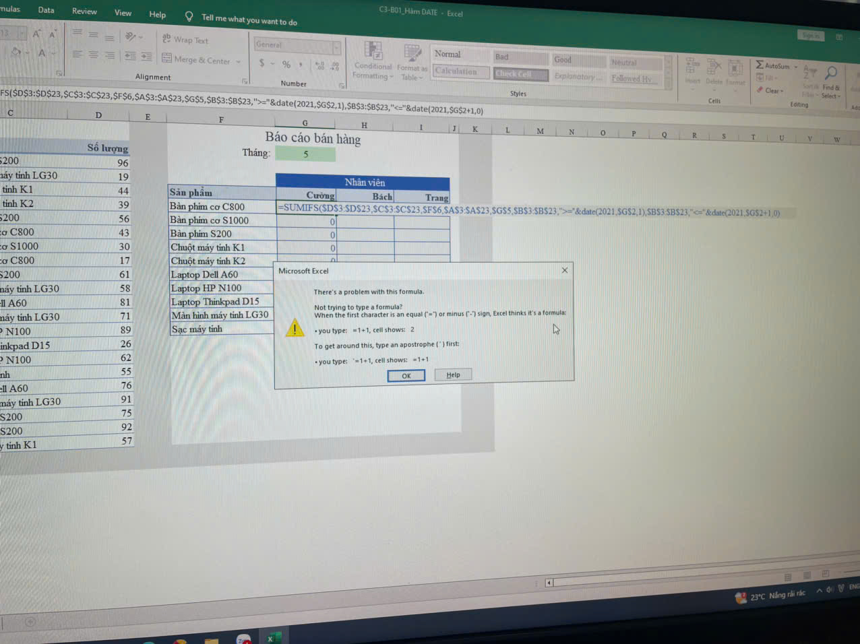Click the Middle Align icon
The height and width of the screenshot is (644, 860).
(93, 34)
